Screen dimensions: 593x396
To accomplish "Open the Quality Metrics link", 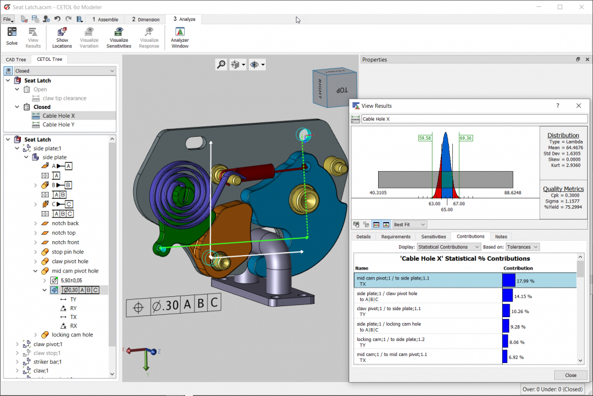I will tap(563, 188).
